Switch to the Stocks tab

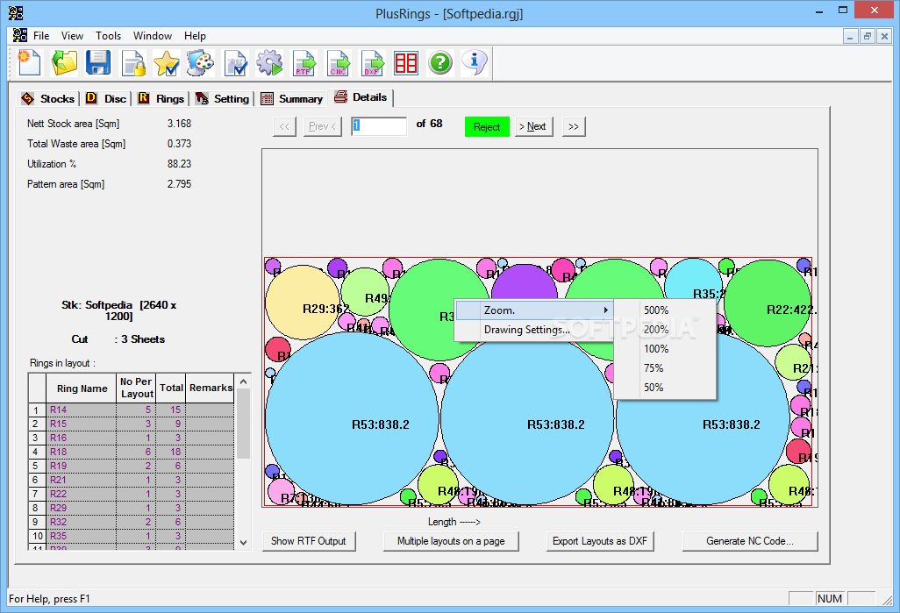pos(48,99)
